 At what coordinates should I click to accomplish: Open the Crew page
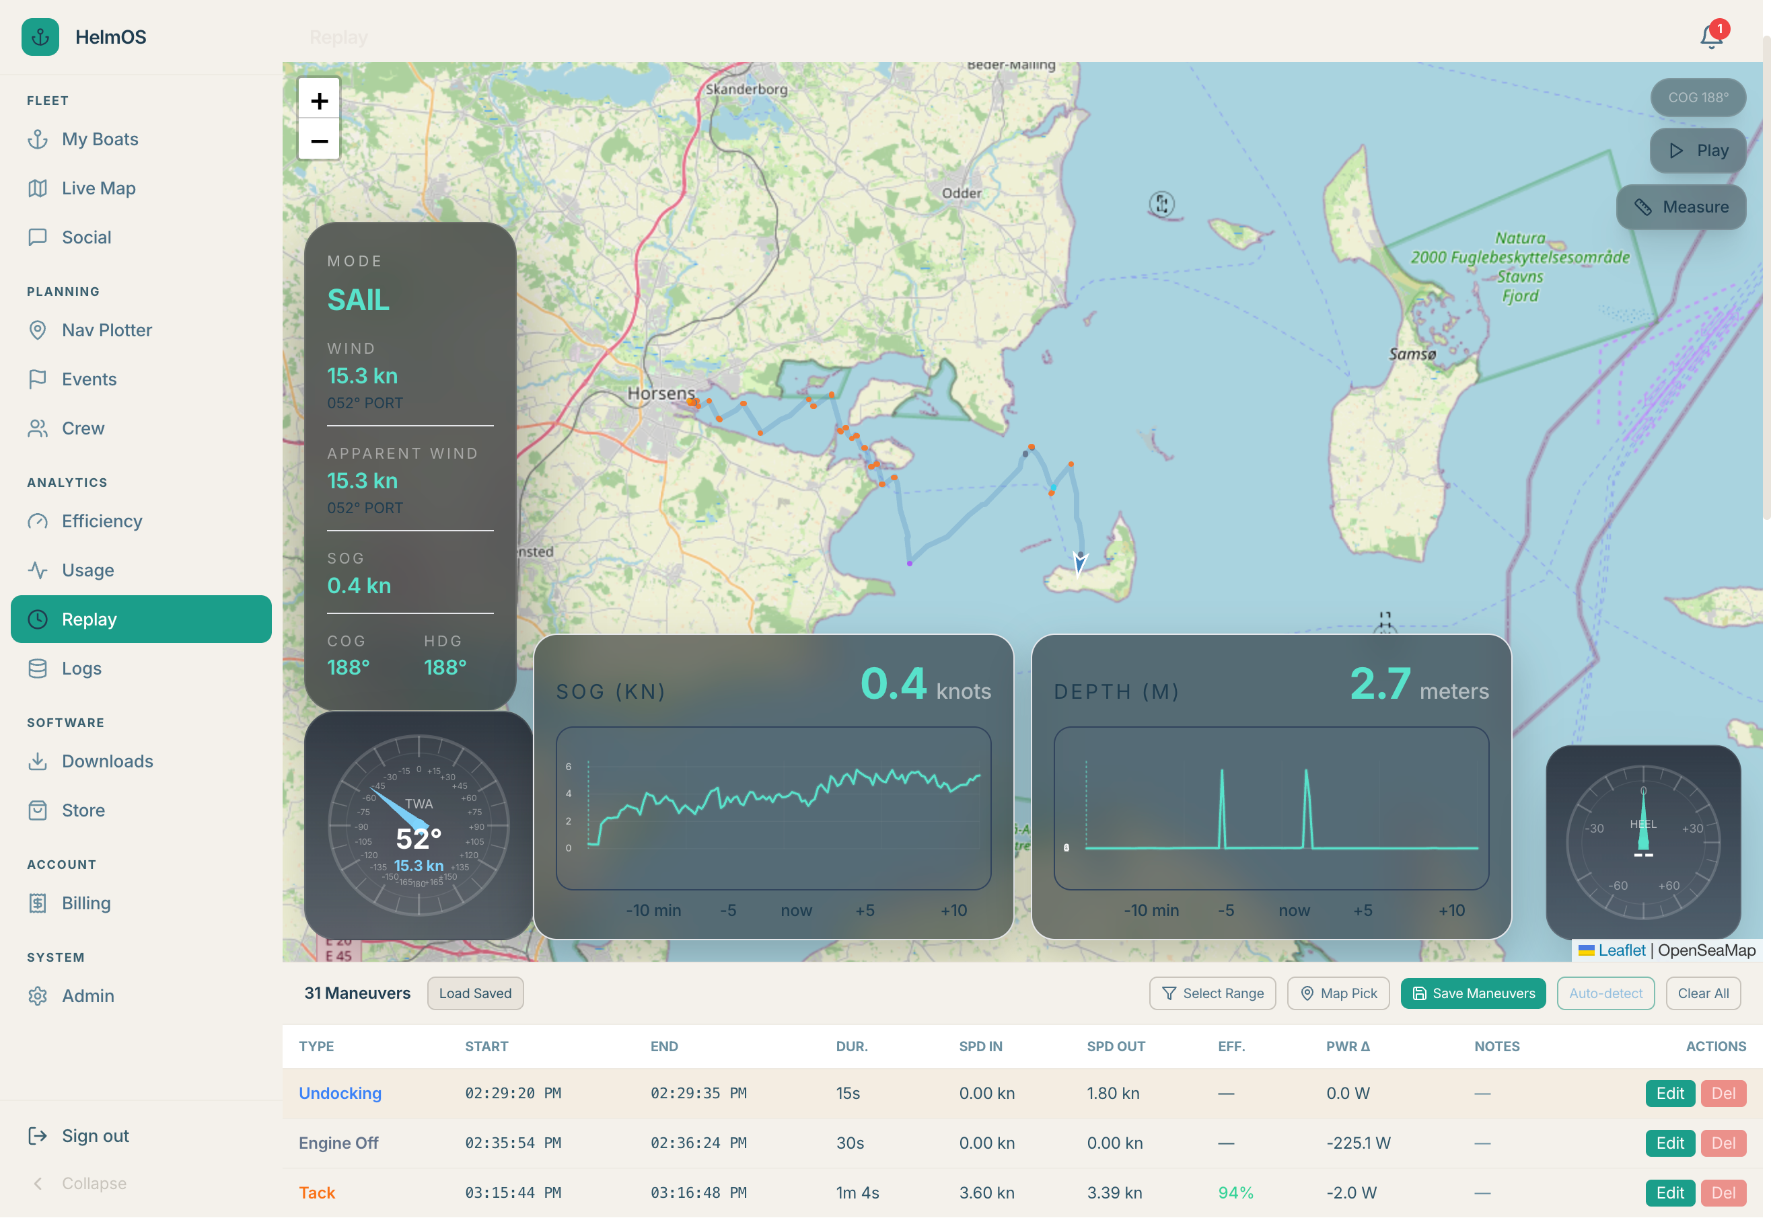141,428
